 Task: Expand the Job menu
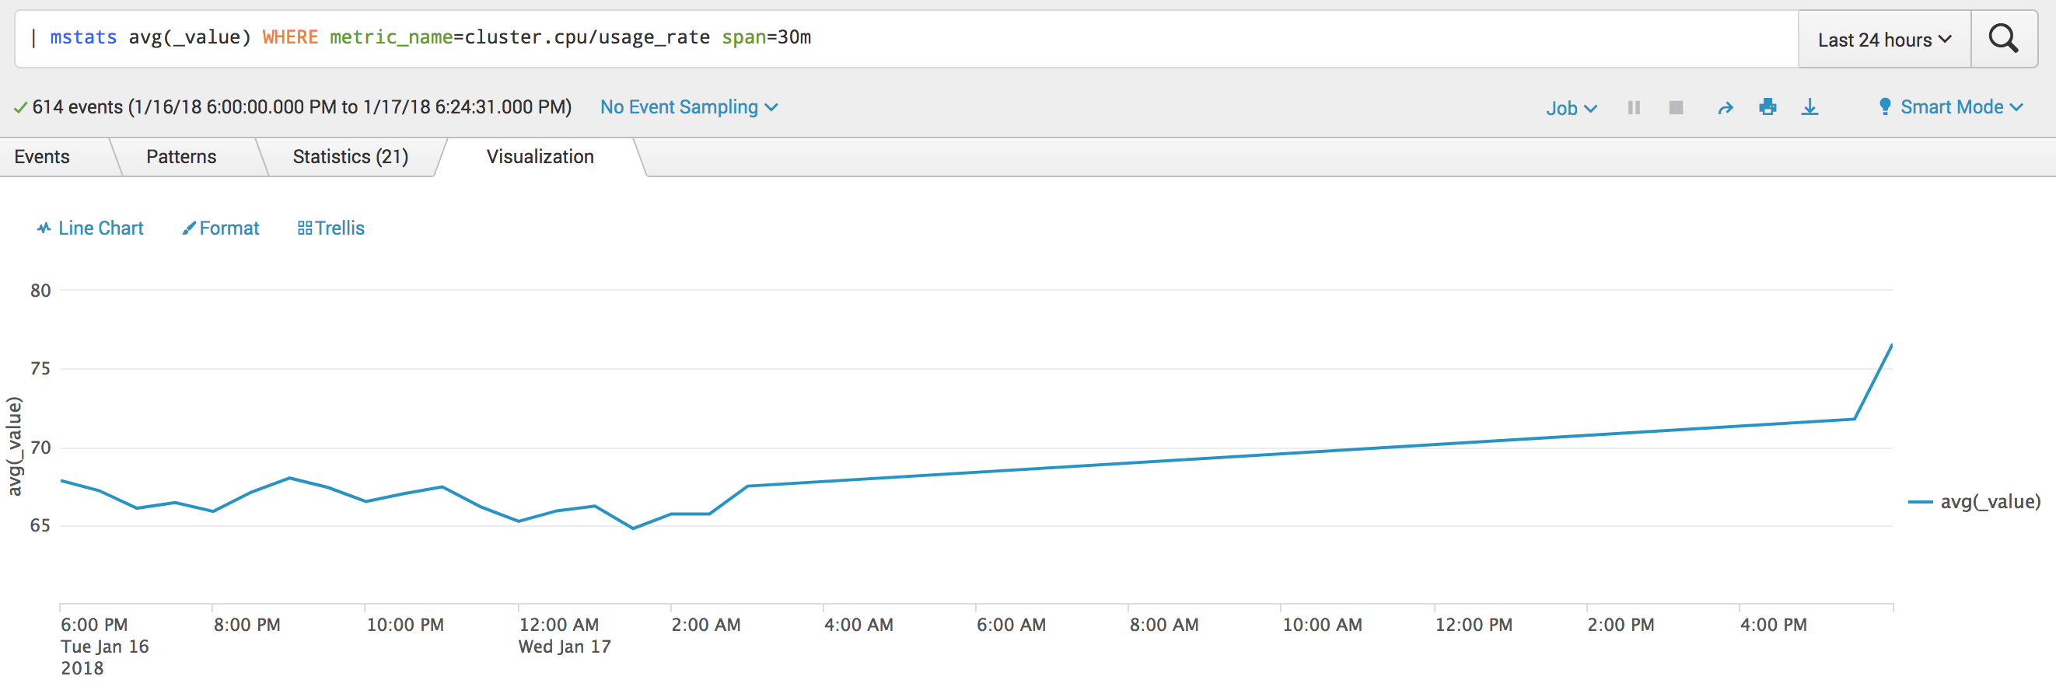[1571, 108]
